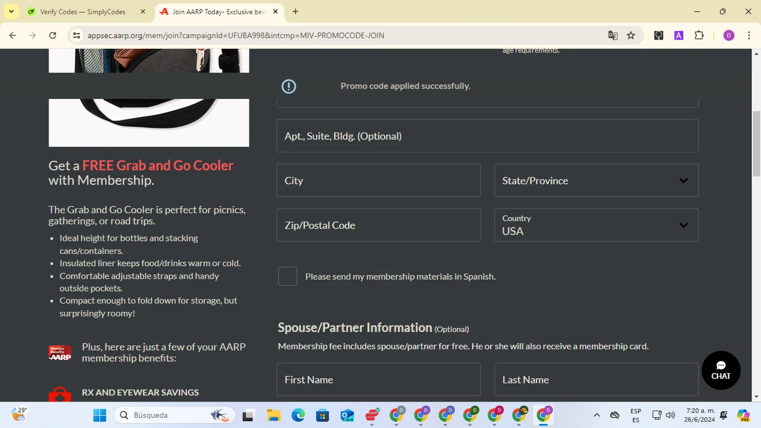
Task: Click the red Rx medical kit icon
Action: (60, 395)
